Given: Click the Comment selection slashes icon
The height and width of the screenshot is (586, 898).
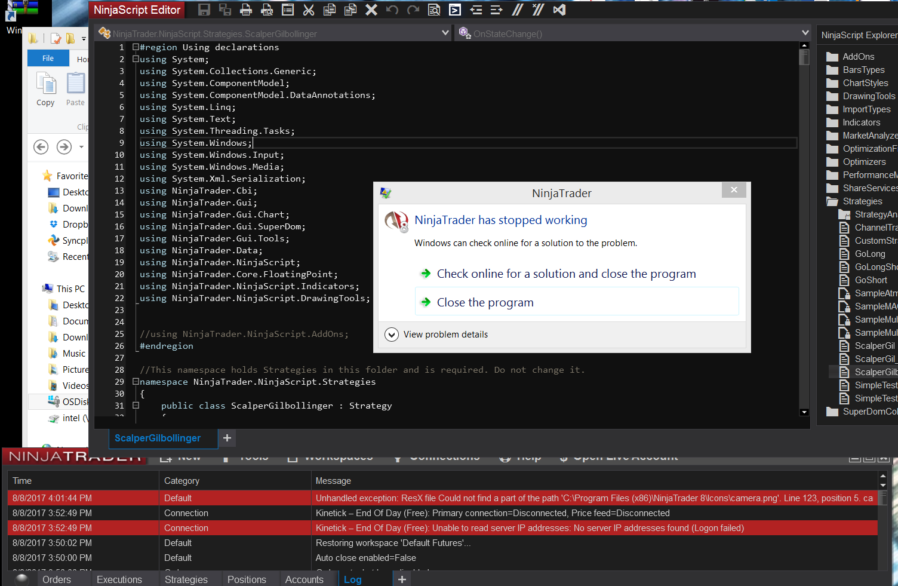Looking at the screenshot, I should point(518,10).
